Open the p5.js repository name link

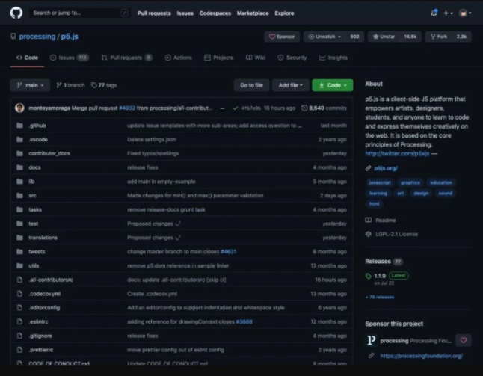(x=70, y=37)
